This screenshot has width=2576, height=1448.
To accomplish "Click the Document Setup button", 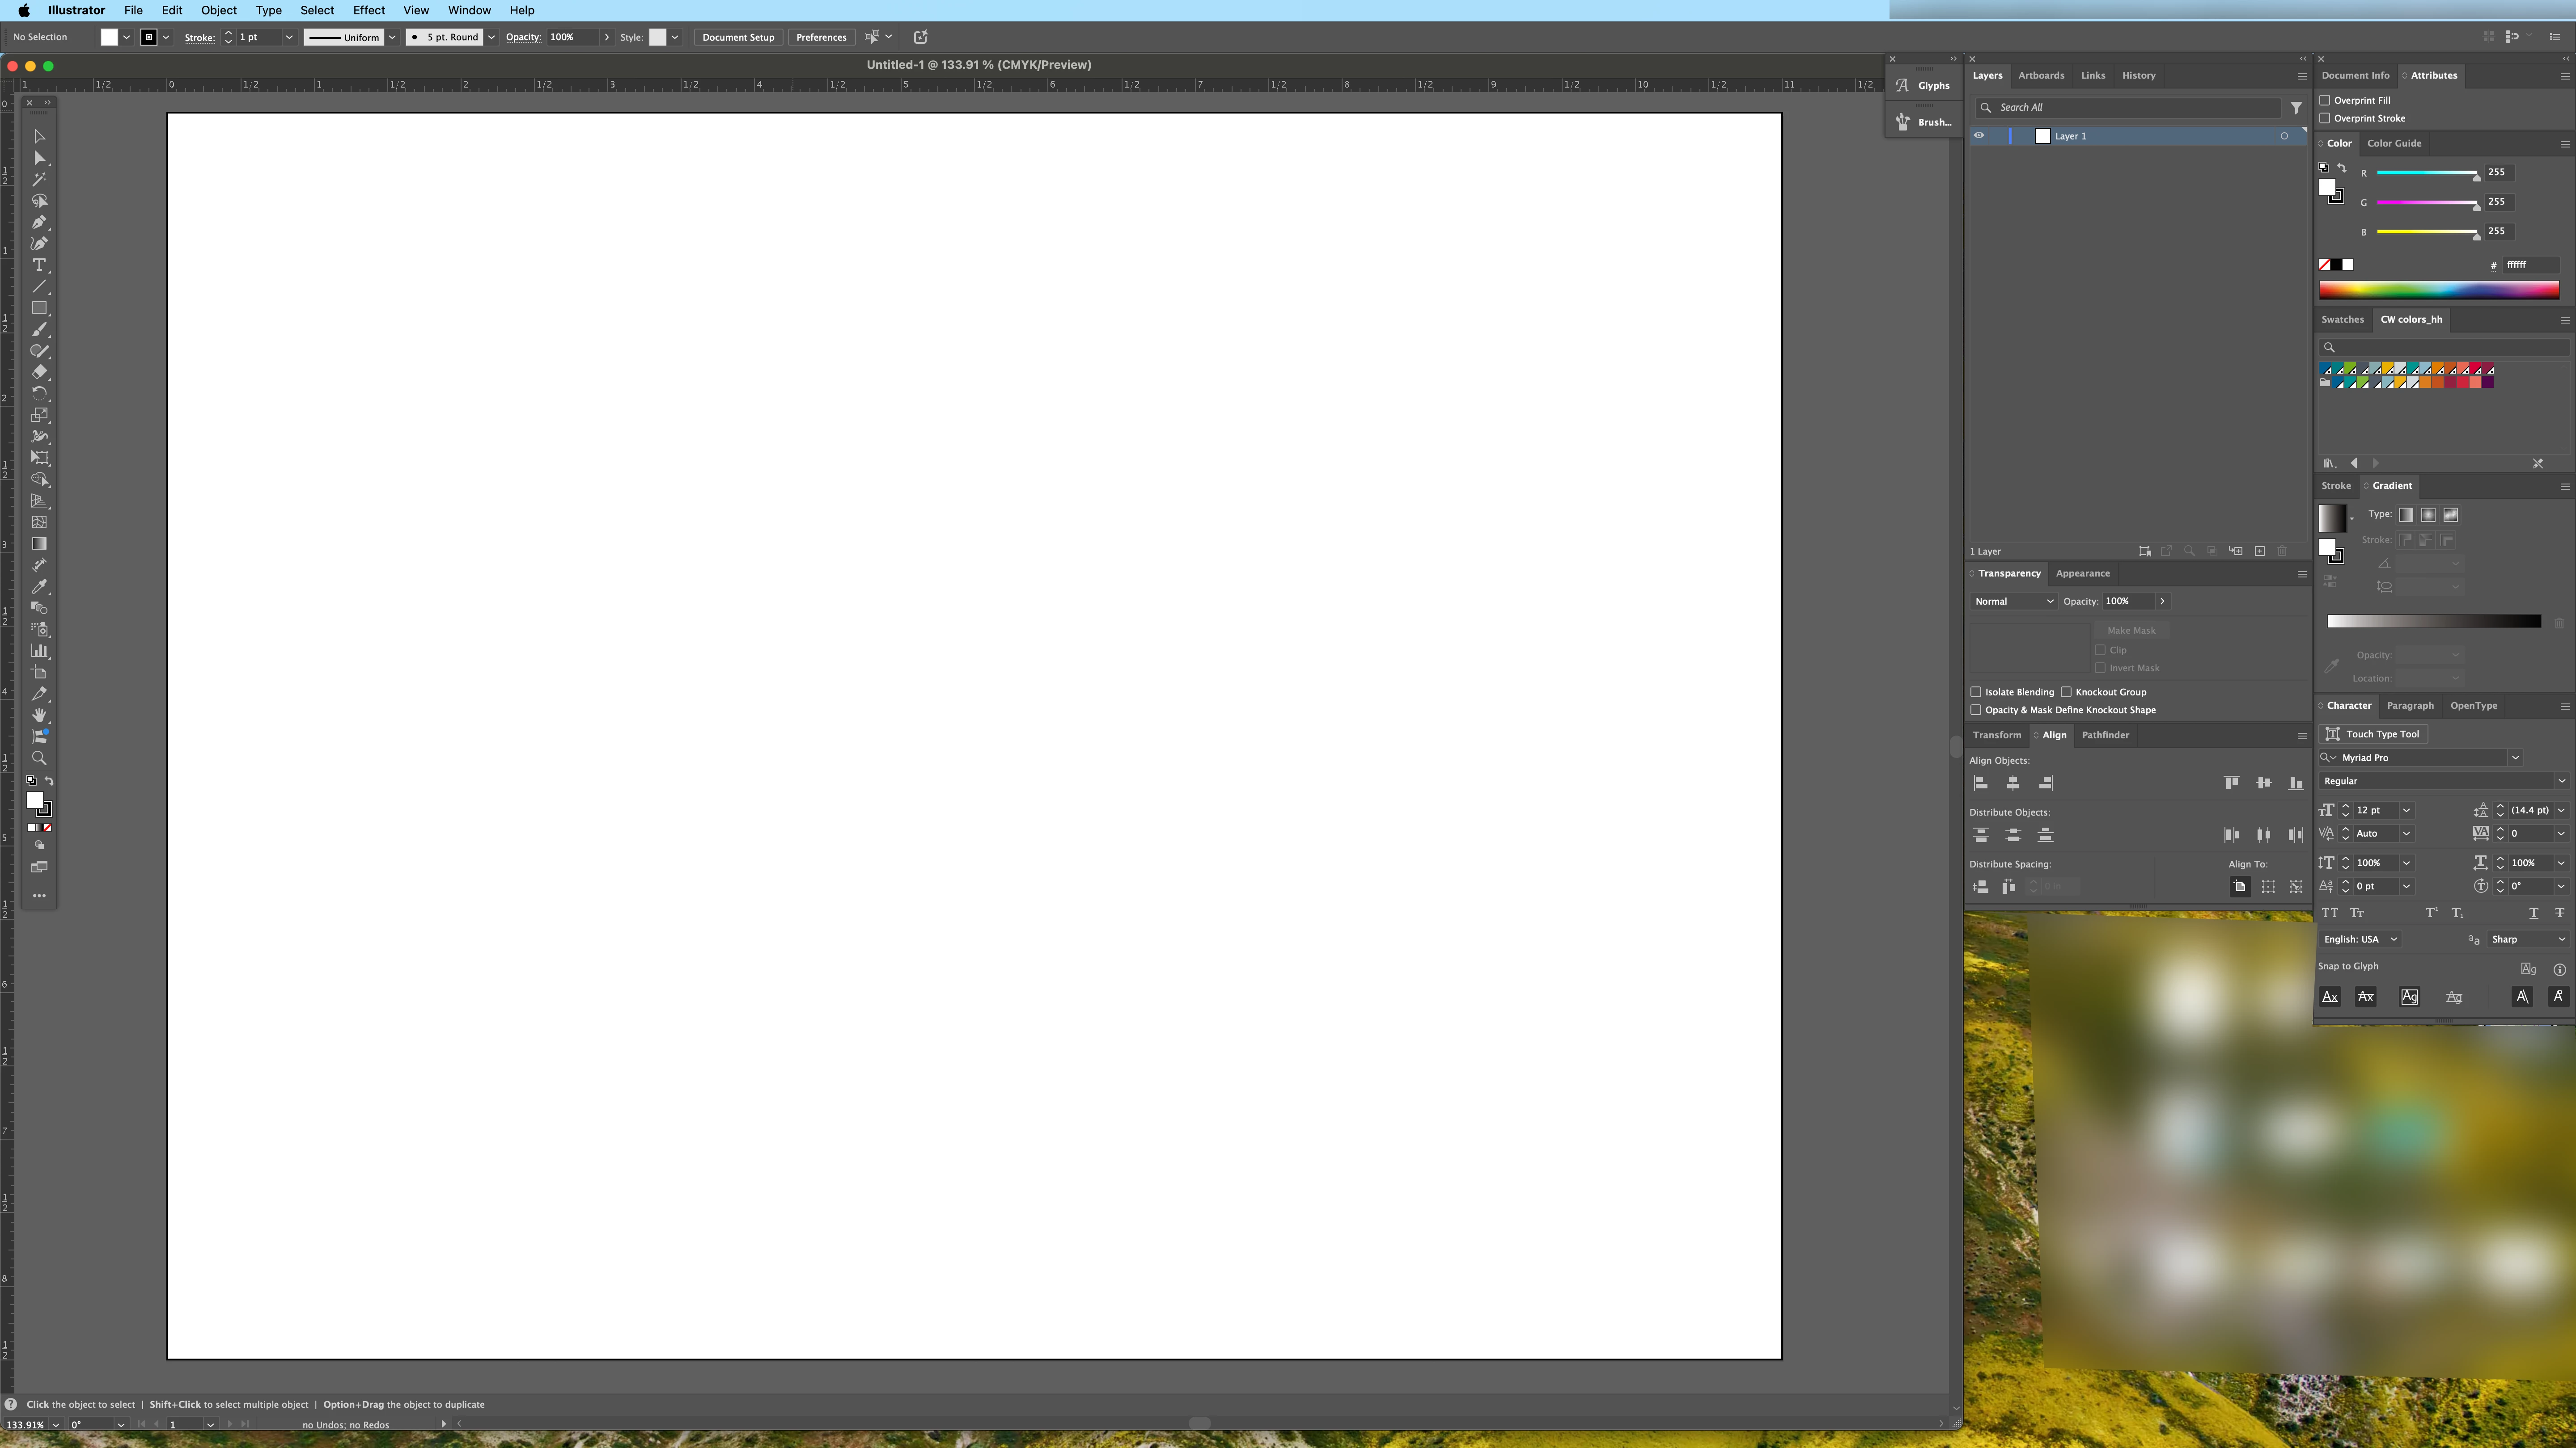I will tap(738, 38).
